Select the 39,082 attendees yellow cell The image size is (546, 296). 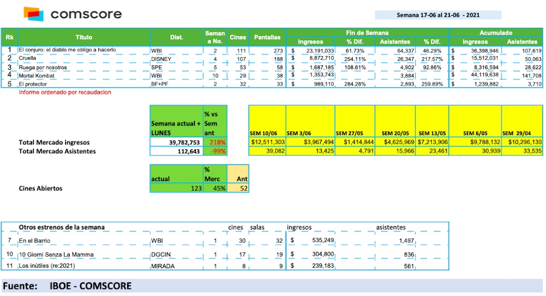[267, 151]
